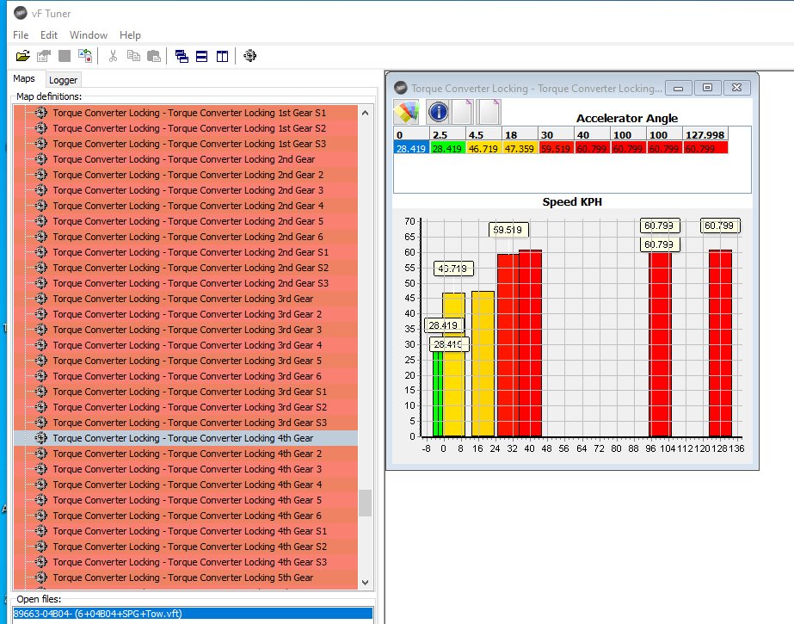Image resolution: width=794 pixels, height=624 pixels.
Task: Open the color palette icon in map window
Action: click(407, 112)
